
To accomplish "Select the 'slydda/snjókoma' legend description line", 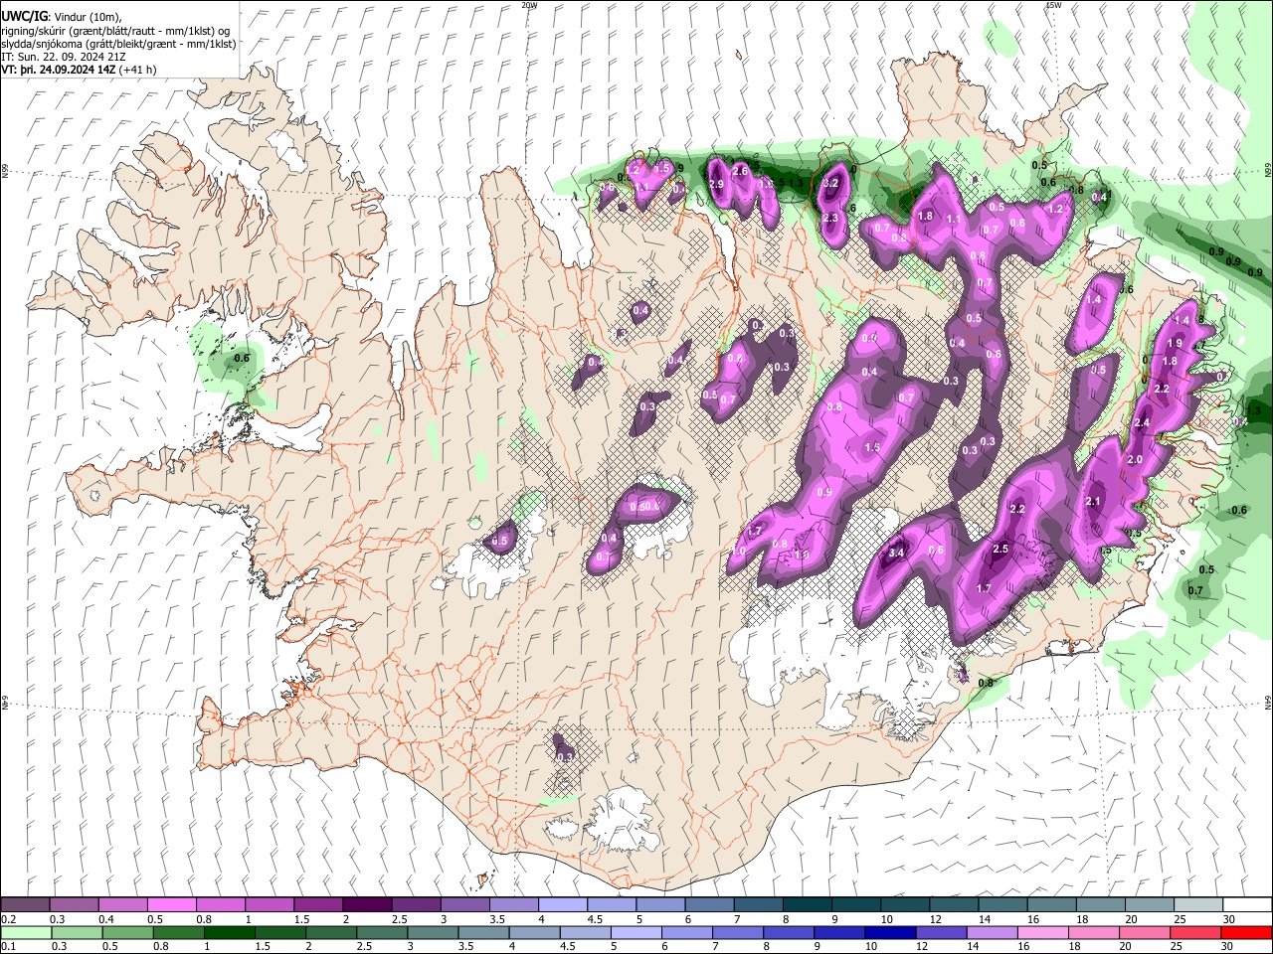I will [x=118, y=44].
